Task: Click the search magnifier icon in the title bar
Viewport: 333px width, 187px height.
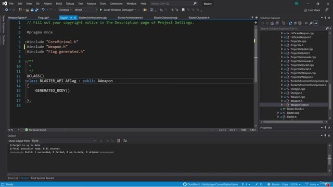Action: point(195,4)
